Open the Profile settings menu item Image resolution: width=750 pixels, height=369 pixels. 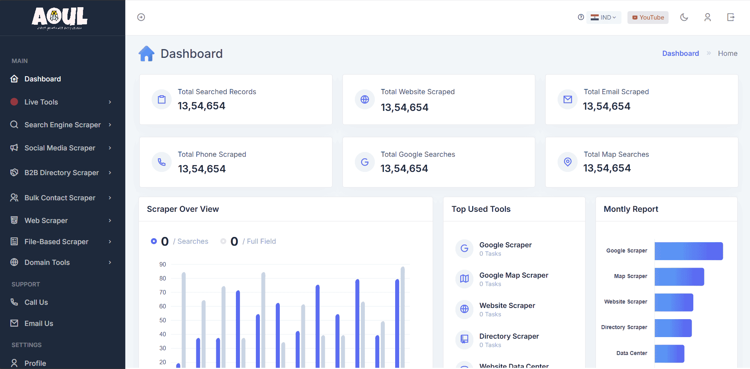[x=35, y=363]
